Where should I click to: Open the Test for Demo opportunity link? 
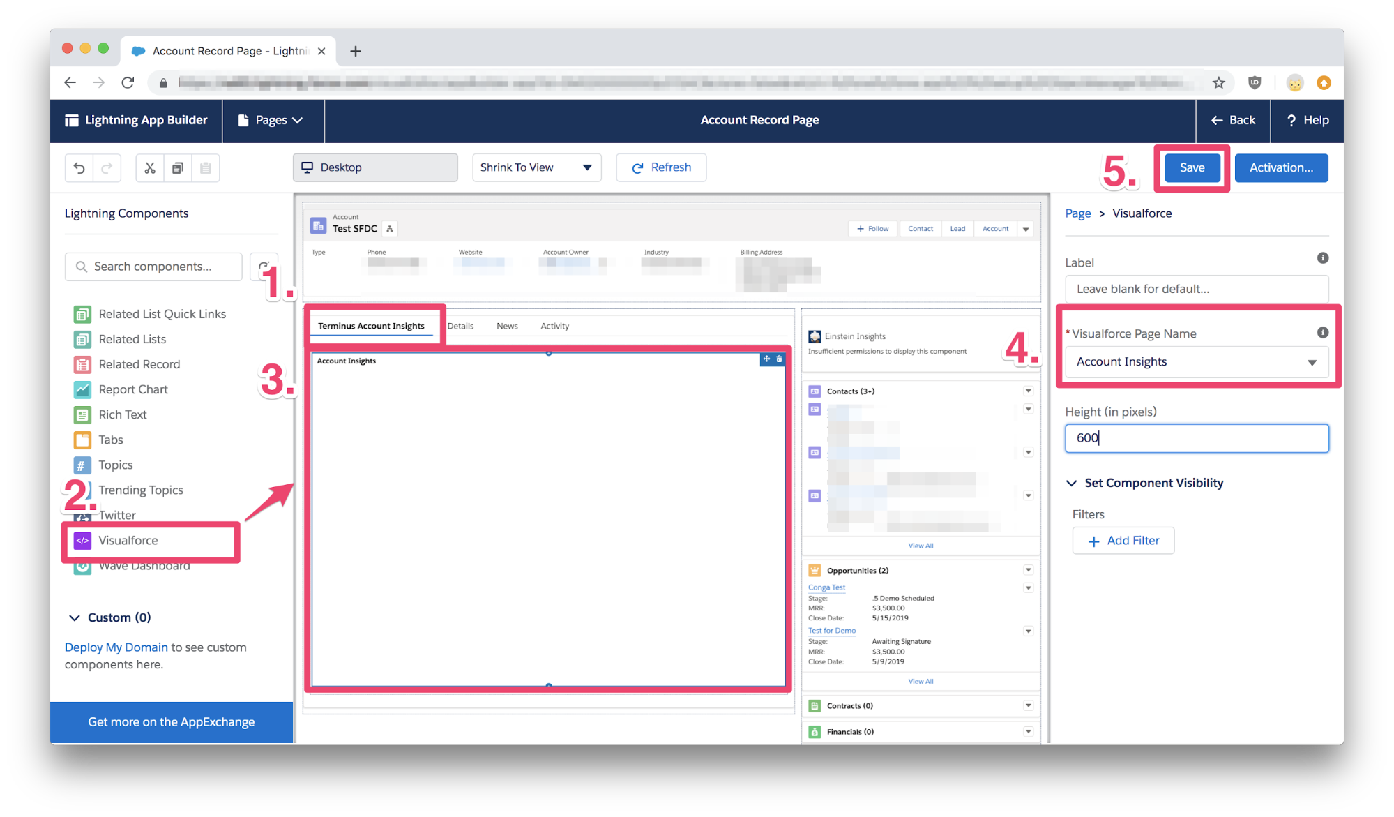[x=831, y=631]
